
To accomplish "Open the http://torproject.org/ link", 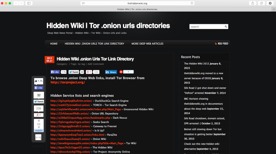I will 68,82.
